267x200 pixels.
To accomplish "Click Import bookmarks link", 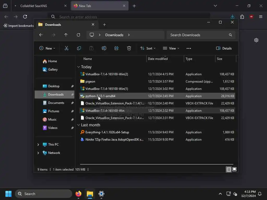I will click(x=19, y=26).
